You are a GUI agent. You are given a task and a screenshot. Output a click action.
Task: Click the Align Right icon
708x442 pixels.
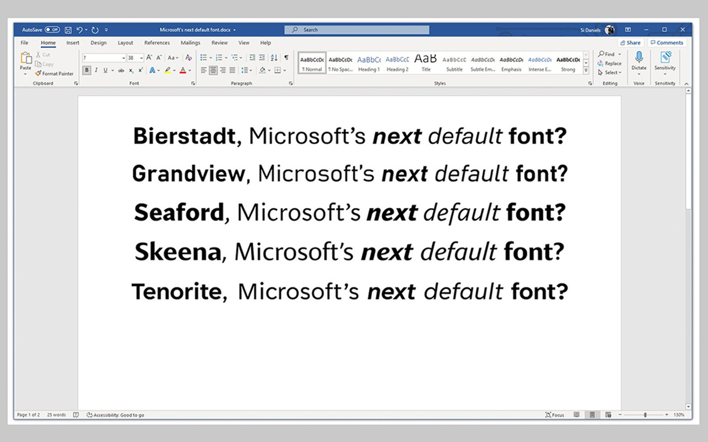click(x=222, y=70)
